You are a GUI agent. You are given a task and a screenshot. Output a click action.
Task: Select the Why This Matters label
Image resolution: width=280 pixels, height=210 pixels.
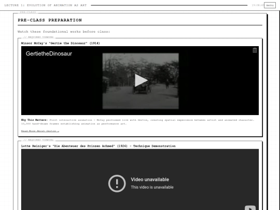pos(34,120)
